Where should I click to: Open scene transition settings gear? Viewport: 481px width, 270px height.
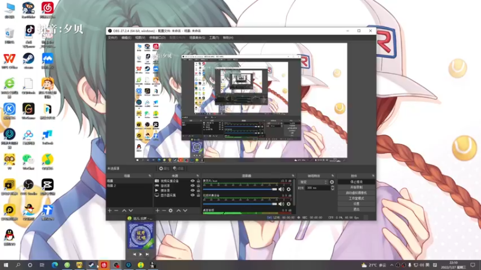332,182
